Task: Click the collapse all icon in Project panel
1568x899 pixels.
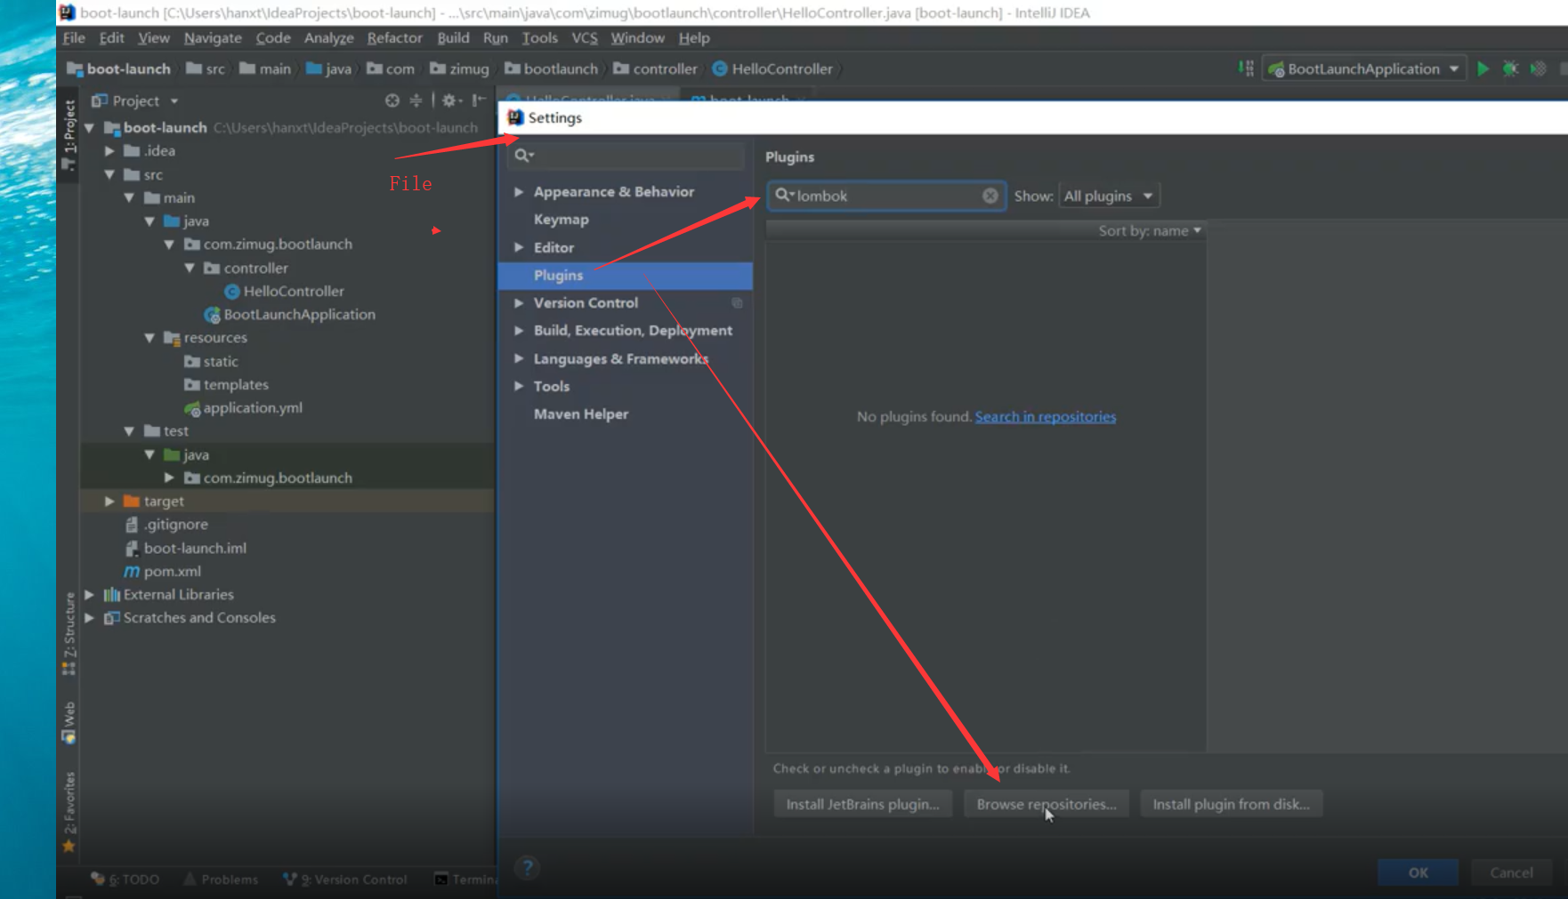Action: 416,100
